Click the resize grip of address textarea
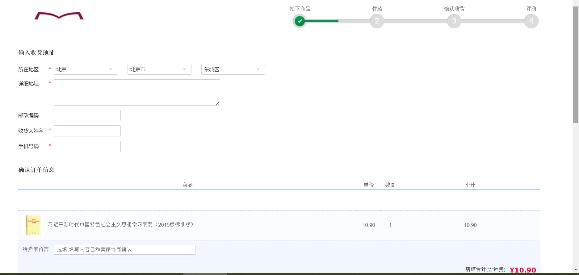The height and width of the screenshot is (275, 579). point(218,103)
